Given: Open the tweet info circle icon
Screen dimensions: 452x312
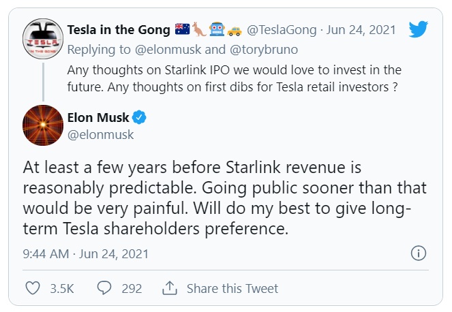Looking at the screenshot, I should [x=419, y=253].
